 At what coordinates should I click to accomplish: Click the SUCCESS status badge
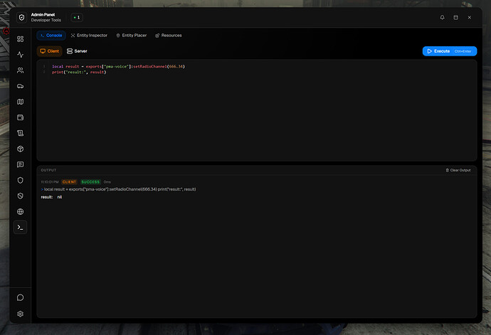click(x=90, y=182)
